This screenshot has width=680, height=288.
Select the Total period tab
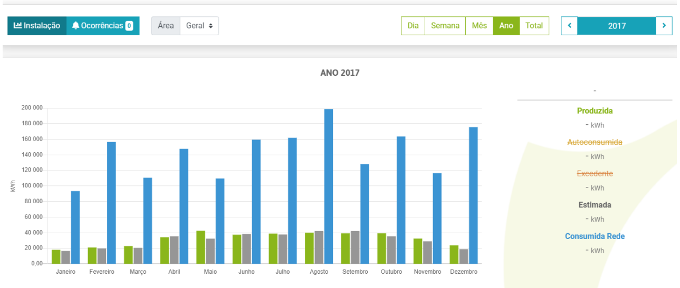tap(534, 26)
